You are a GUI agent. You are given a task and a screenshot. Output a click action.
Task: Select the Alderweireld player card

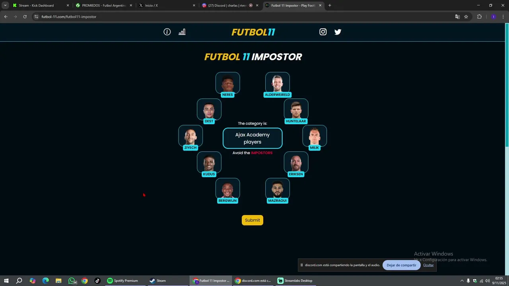pyautogui.click(x=278, y=85)
